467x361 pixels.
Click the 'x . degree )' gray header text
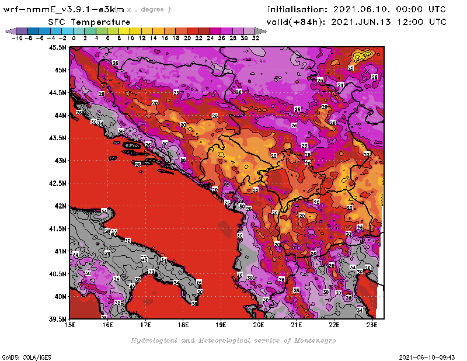149,9
